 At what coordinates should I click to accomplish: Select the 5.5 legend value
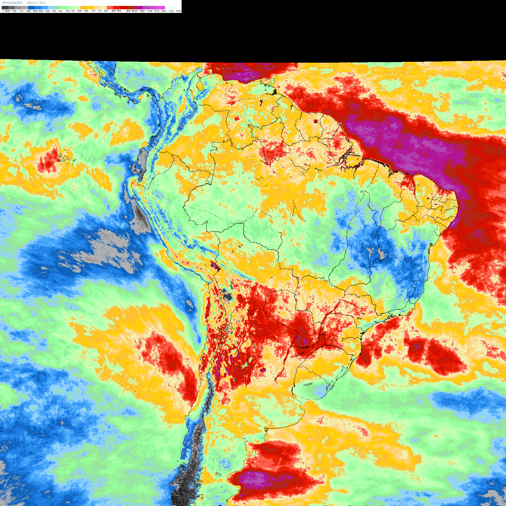(73, 11)
